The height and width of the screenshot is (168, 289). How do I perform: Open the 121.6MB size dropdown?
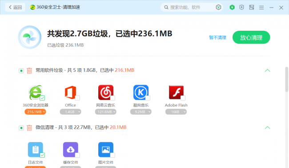point(106,112)
